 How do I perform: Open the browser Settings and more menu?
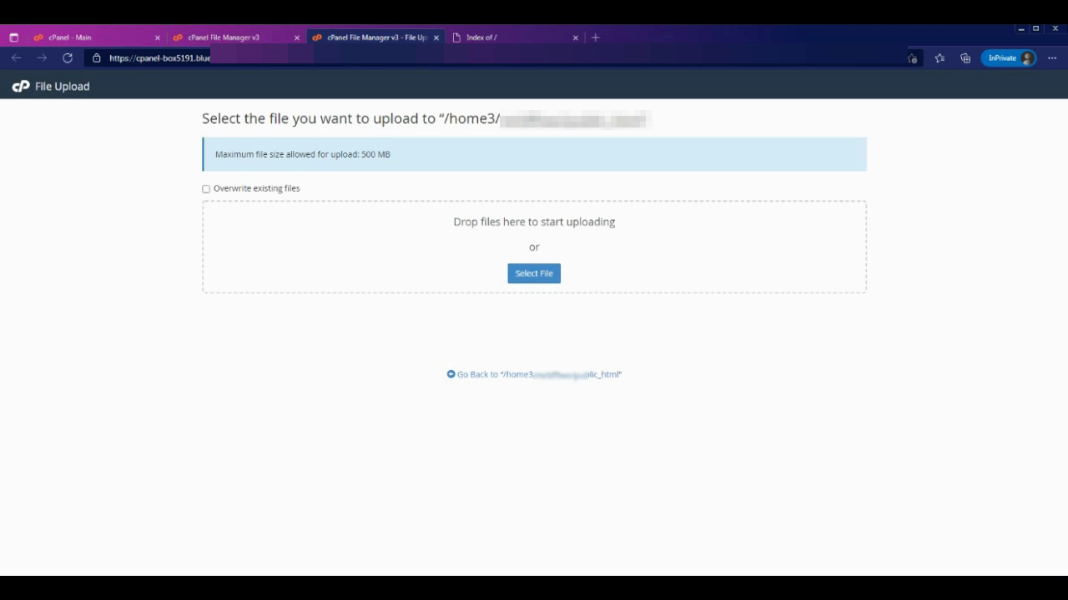(1052, 58)
